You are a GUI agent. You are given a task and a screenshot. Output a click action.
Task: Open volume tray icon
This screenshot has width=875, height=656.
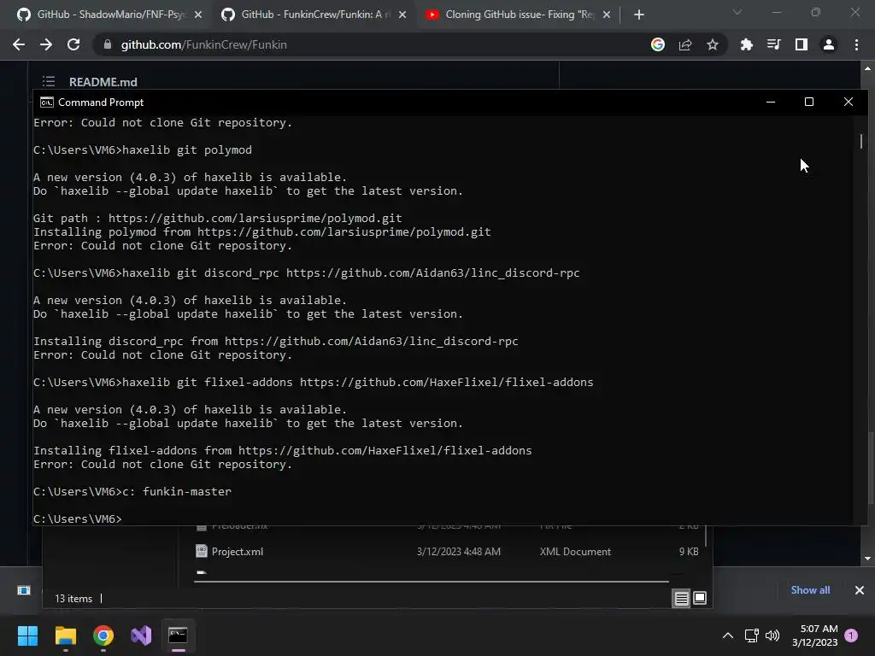tap(772, 635)
